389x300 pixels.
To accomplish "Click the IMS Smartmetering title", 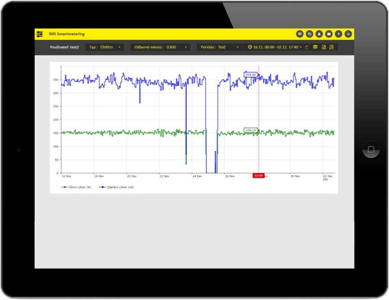I will click(67, 34).
